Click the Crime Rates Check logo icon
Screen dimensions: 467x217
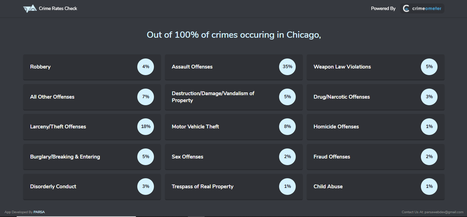(30, 9)
